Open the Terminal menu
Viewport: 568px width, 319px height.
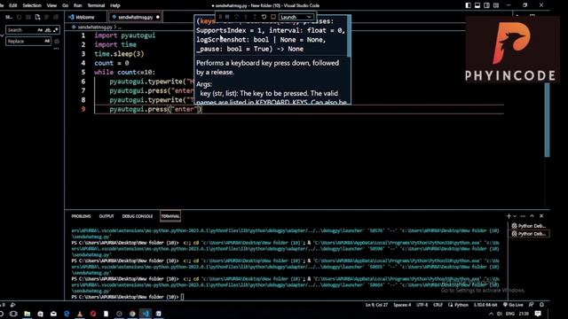tap(96, 5)
